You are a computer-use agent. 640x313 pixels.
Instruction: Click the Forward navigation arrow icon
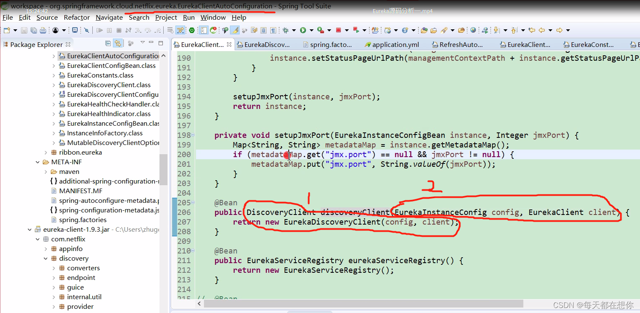tap(559, 30)
